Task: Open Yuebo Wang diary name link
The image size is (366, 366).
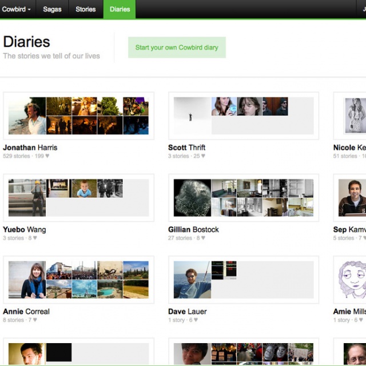Action: click(x=25, y=229)
